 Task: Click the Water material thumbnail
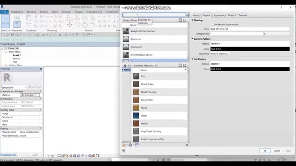click(136, 116)
